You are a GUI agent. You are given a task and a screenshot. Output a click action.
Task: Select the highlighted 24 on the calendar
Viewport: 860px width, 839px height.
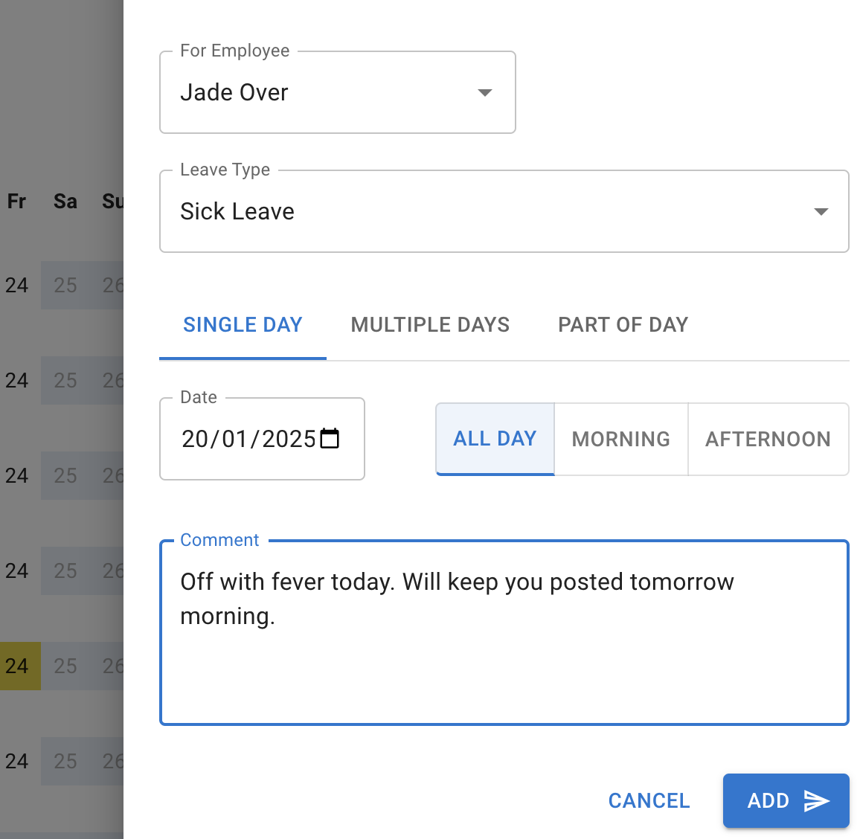point(16,666)
